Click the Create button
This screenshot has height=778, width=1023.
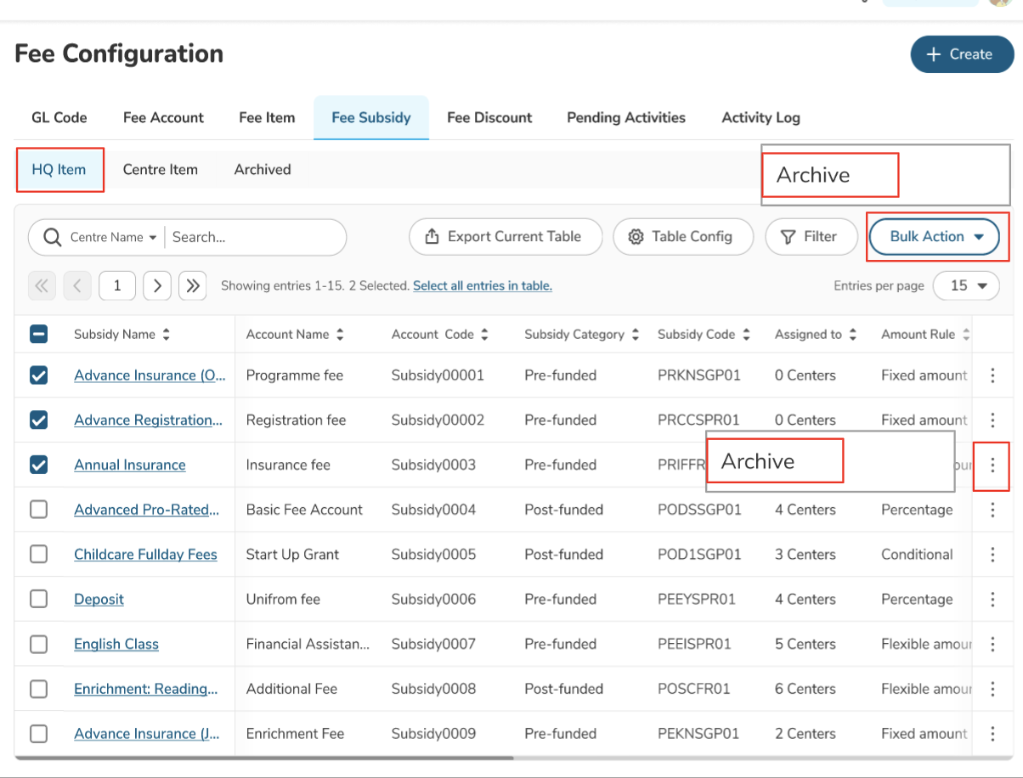[x=961, y=54]
